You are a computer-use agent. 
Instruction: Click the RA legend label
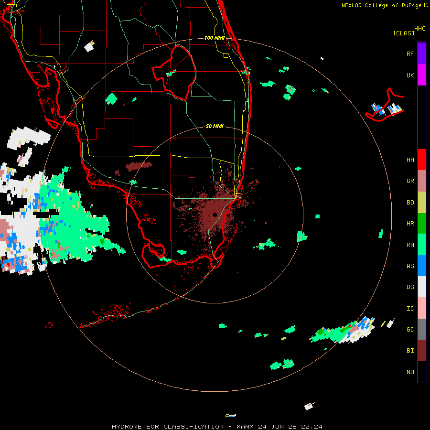click(410, 245)
